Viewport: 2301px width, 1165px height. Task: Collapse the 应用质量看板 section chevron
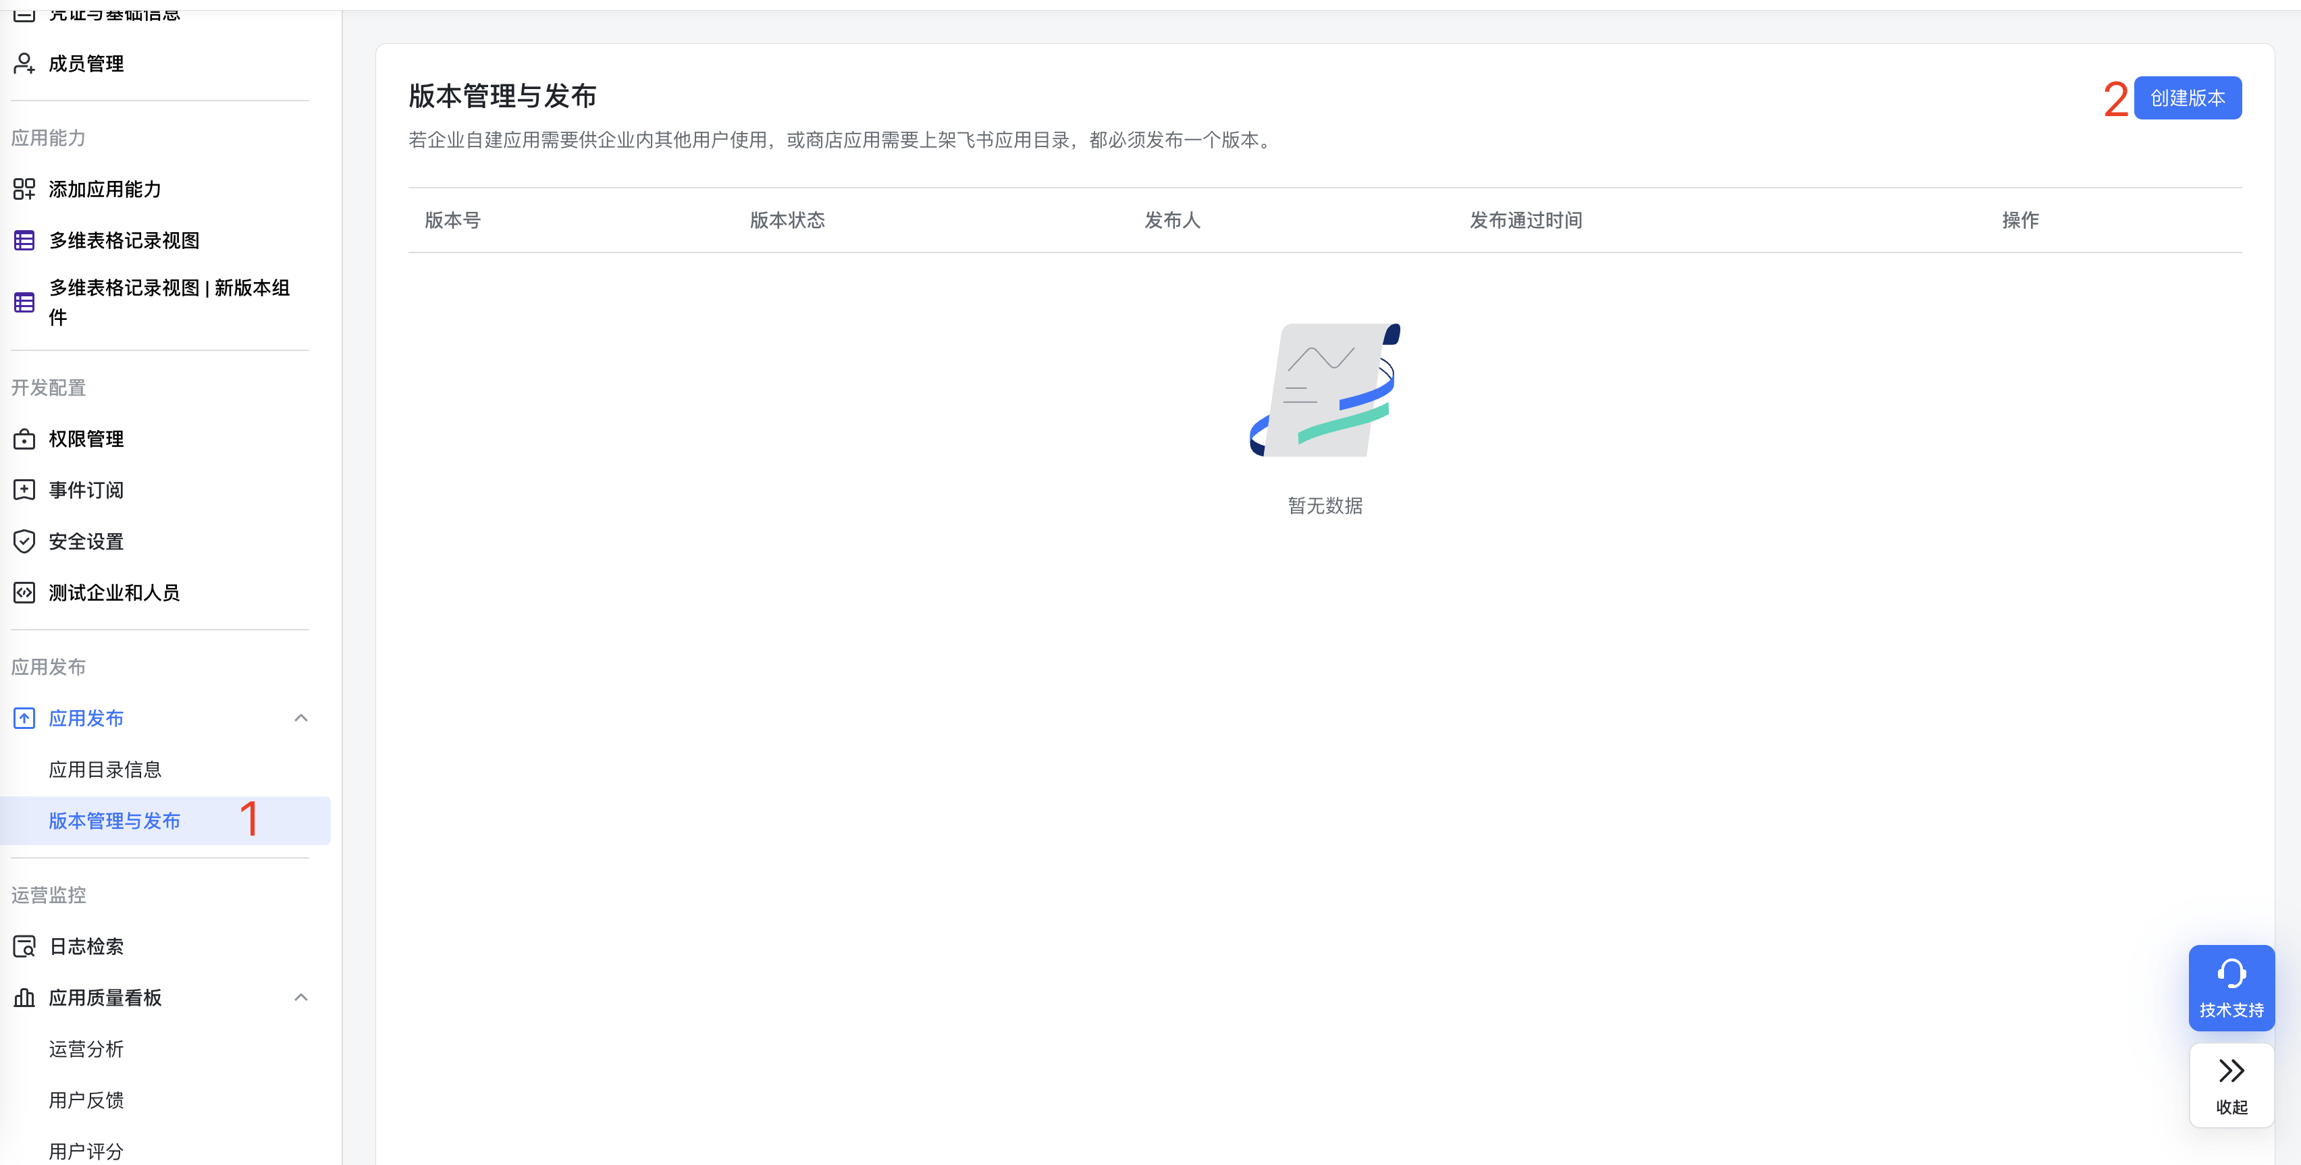pyautogui.click(x=301, y=997)
